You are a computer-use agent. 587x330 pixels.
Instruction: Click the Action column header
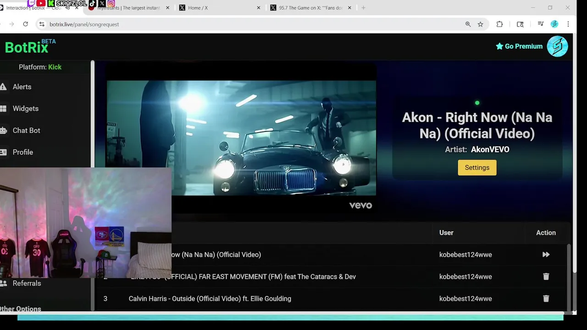tap(546, 233)
